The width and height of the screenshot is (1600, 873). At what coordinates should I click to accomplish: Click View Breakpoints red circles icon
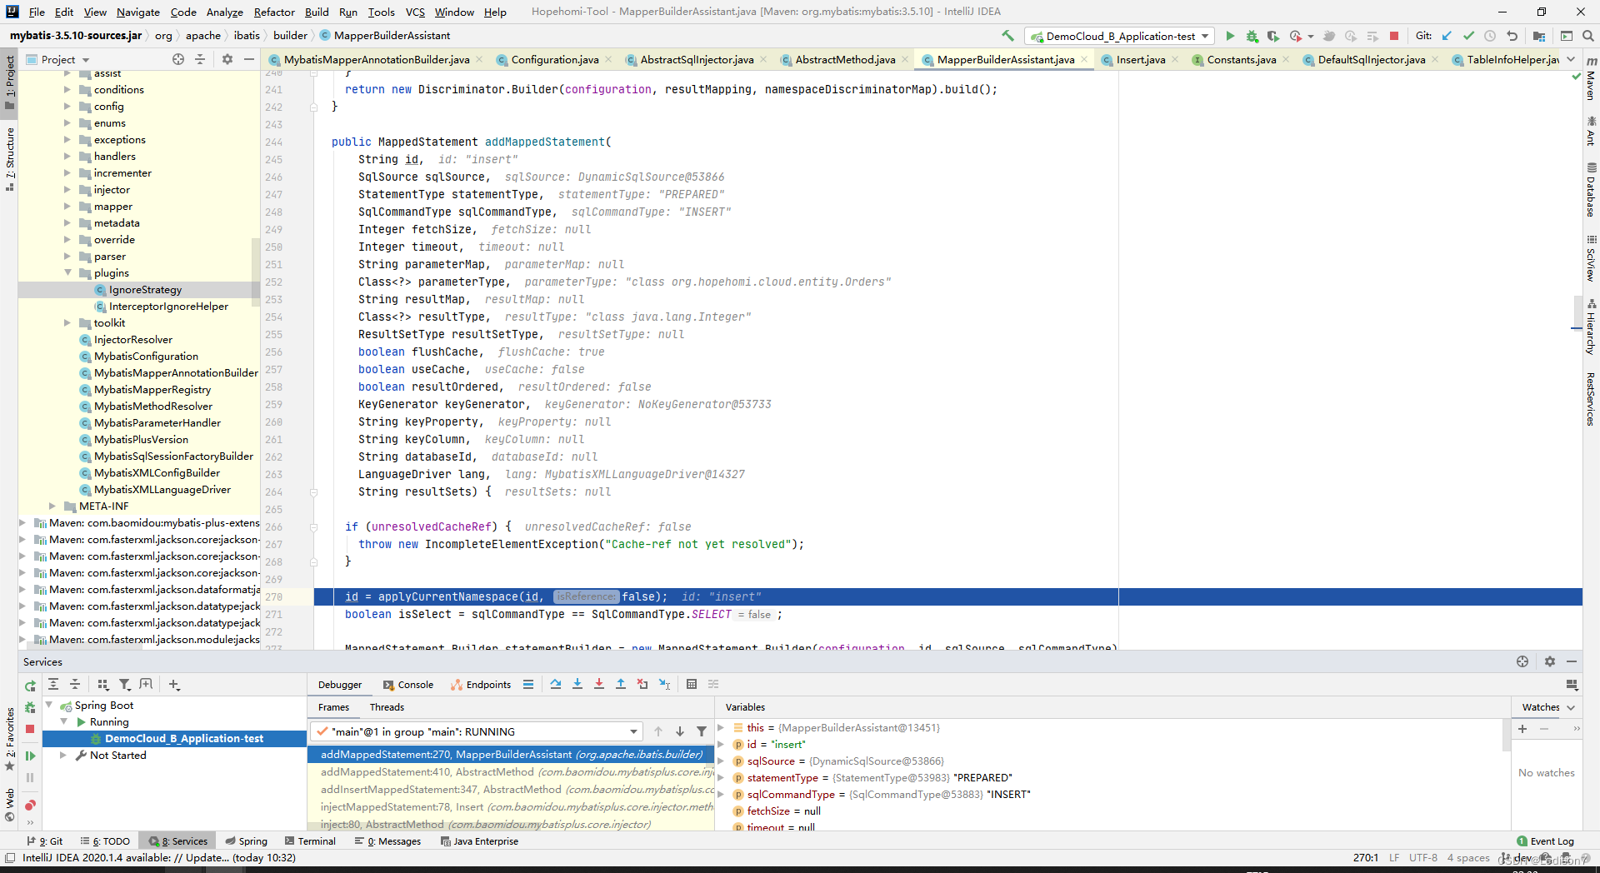pyautogui.click(x=30, y=805)
